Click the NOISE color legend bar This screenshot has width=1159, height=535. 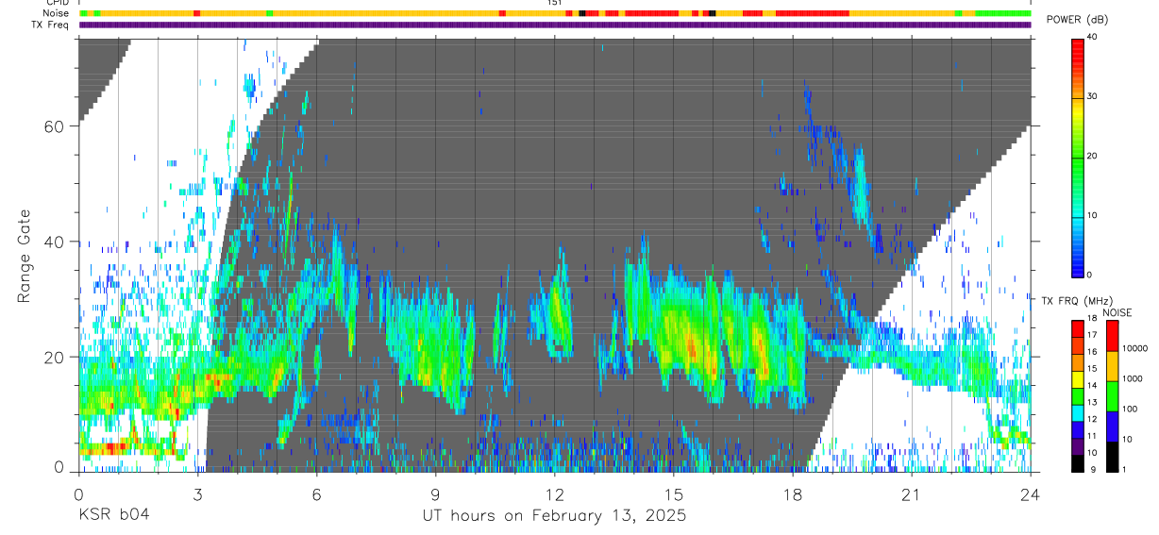pos(1113,396)
